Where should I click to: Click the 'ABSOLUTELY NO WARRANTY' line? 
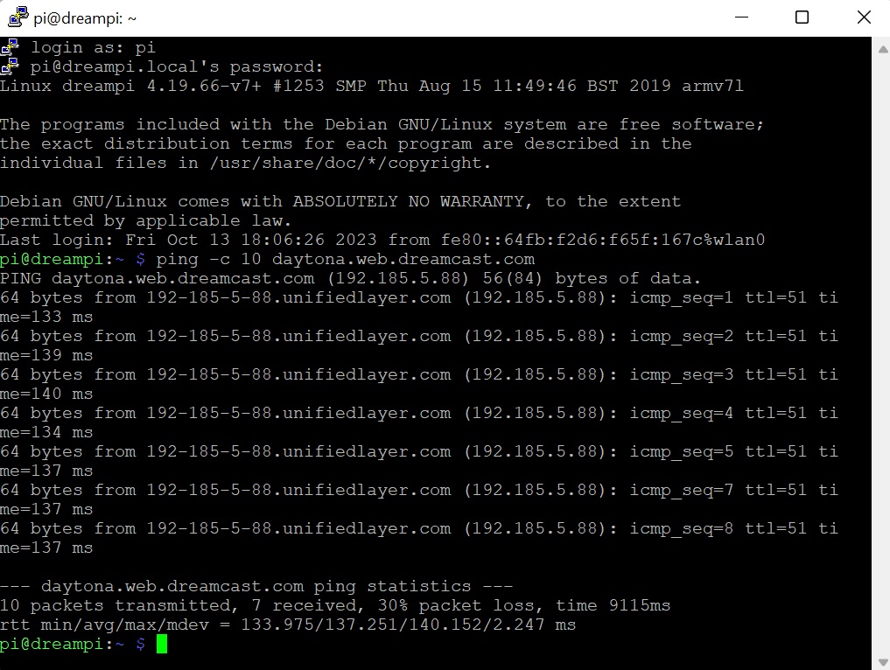point(340,201)
